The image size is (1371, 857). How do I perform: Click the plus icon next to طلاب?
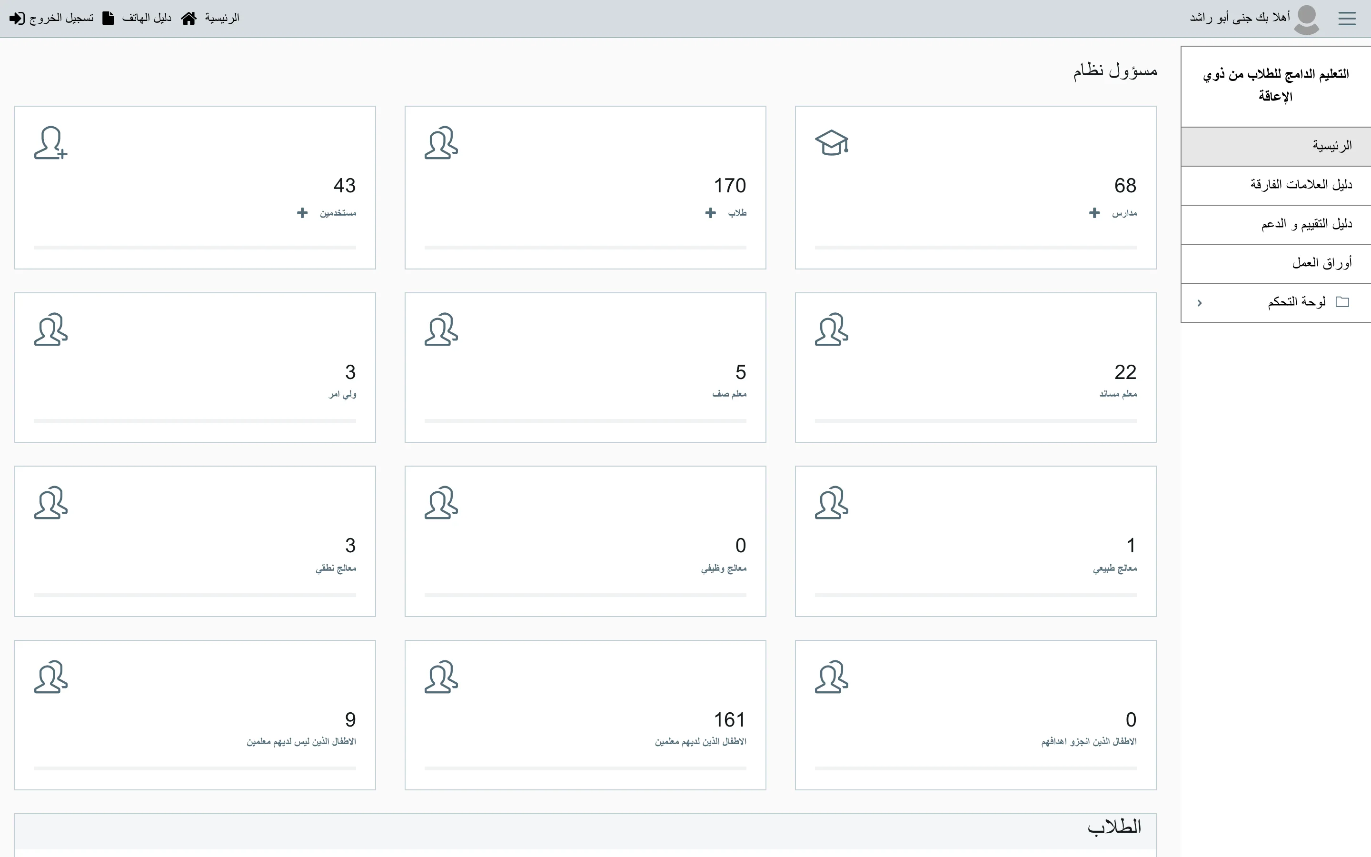pyautogui.click(x=710, y=212)
